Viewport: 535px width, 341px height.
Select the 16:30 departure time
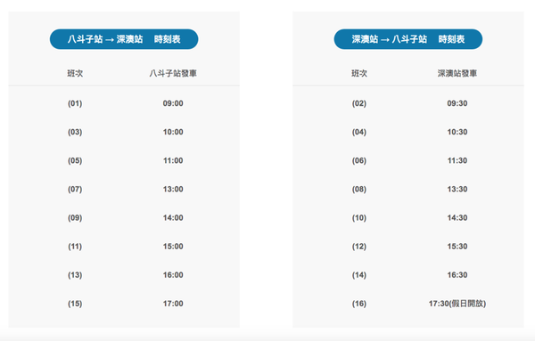(457, 275)
